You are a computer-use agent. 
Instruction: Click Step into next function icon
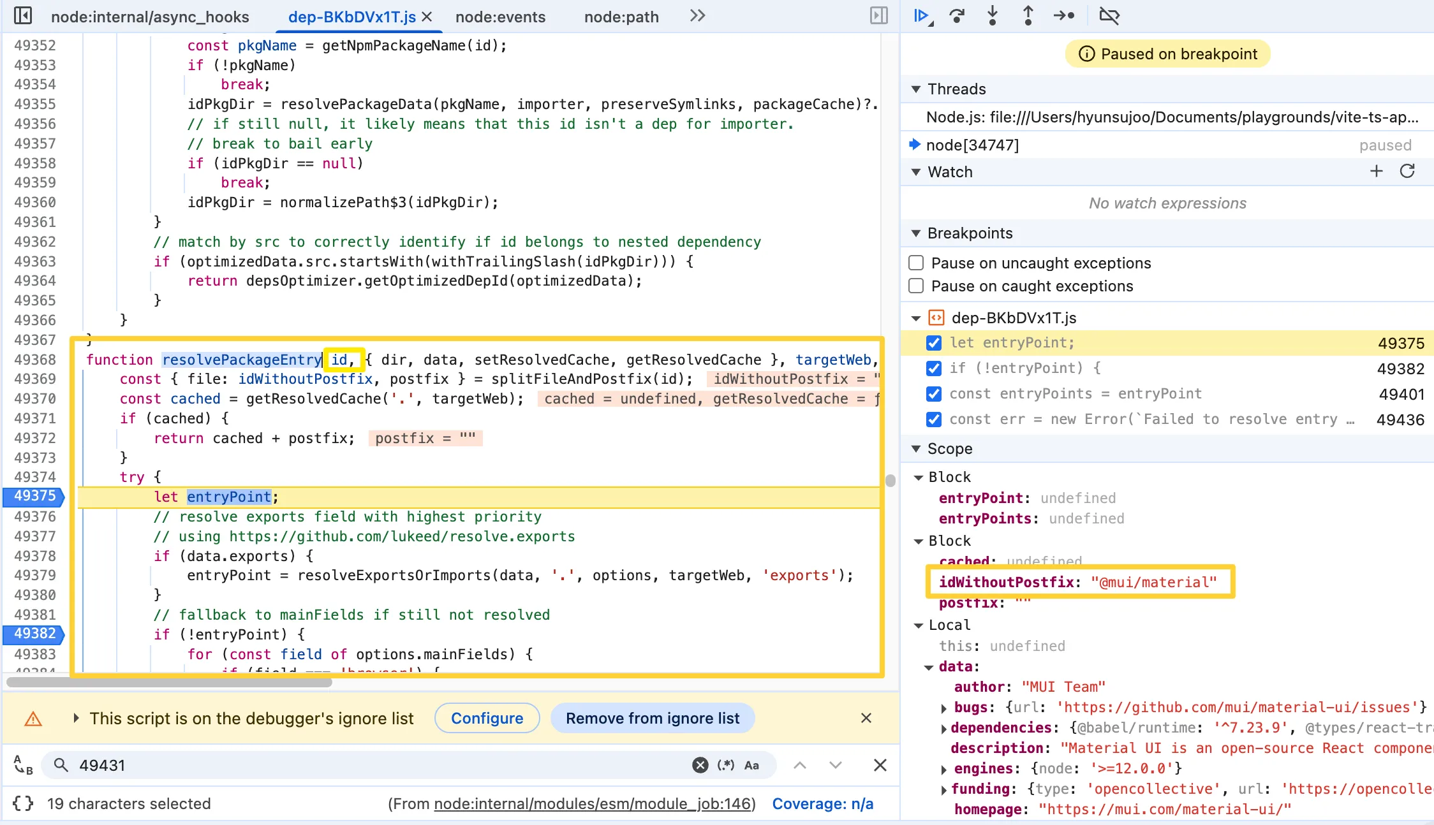pyautogui.click(x=993, y=16)
